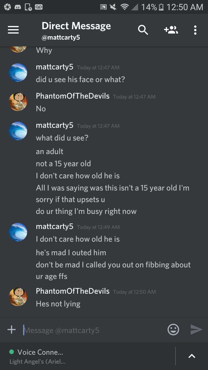Open the hamburger navigation menu
The height and width of the screenshot is (370, 208).
(13, 30)
